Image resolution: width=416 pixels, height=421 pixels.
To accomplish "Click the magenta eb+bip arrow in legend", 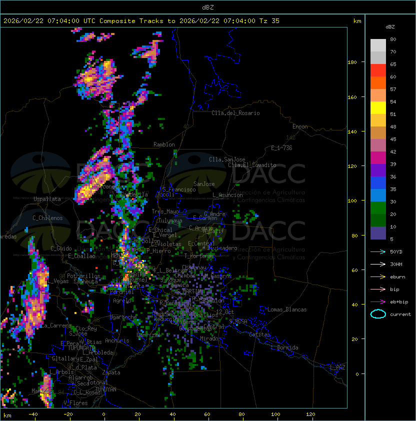I will [378, 302].
